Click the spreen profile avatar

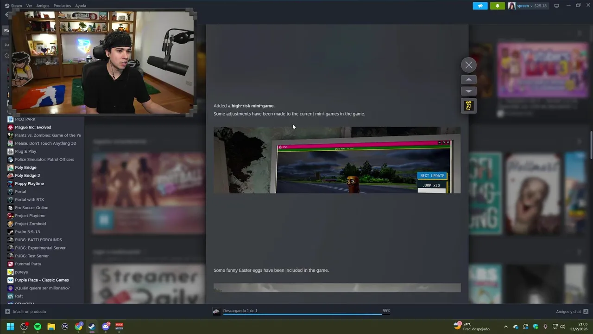coord(511,6)
